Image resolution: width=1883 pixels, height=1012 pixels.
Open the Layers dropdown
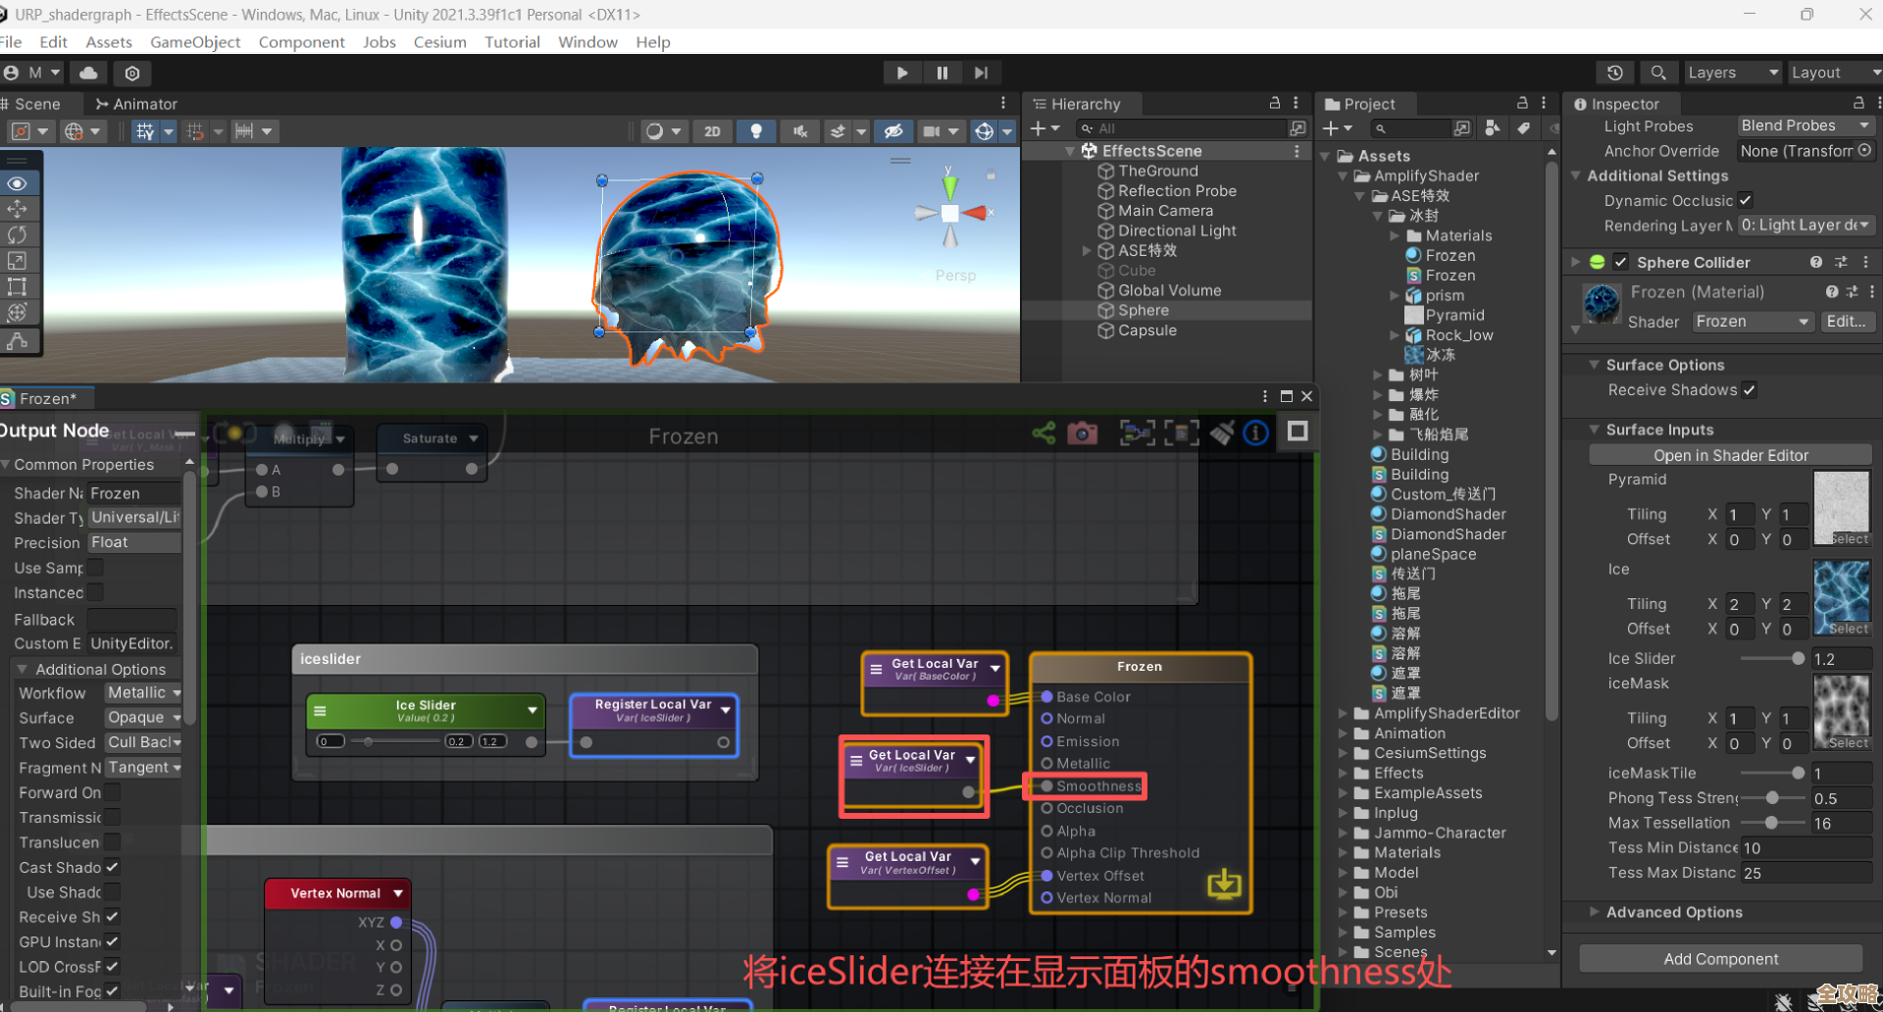coord(1732,72)
